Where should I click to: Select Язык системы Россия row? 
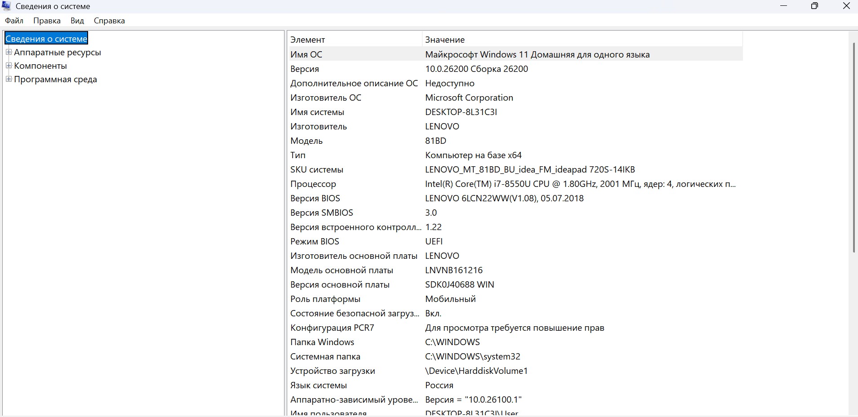click(516, 385)
